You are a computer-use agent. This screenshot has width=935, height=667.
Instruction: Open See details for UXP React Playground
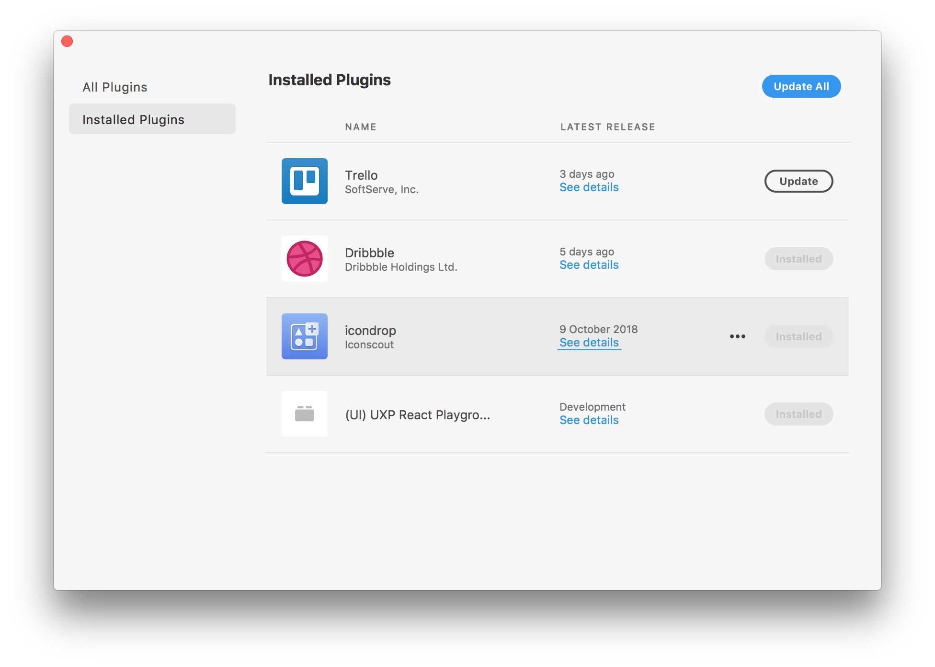(589, 420)
